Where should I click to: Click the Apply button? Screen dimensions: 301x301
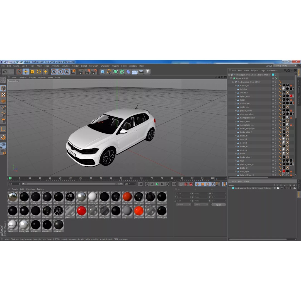[219, 205]
